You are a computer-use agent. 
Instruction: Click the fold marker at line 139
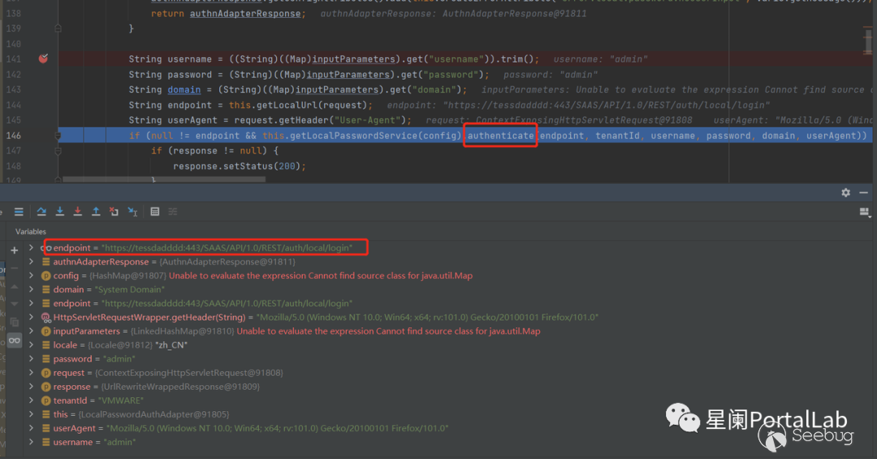(58, 28)
